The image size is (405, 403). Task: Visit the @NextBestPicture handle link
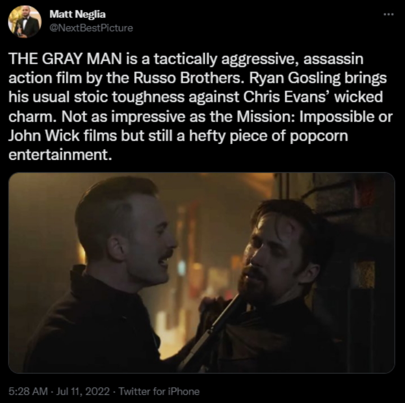click(91, 28)
